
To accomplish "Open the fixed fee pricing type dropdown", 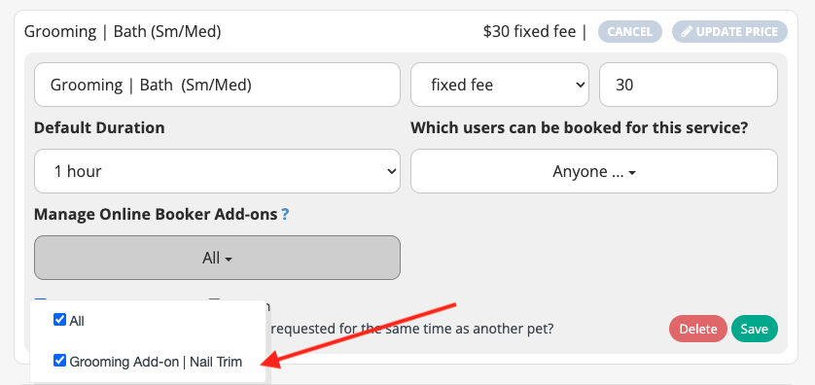I will [500, 85].
